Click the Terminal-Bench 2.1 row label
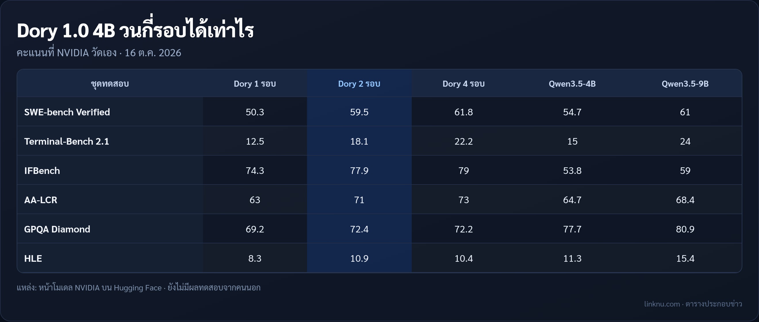759x322 pixels. pos(67,141)
